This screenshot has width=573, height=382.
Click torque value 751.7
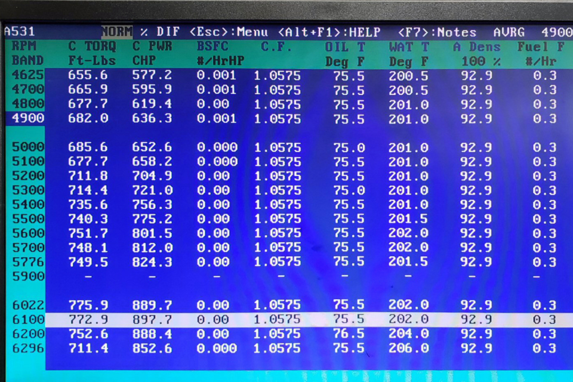point(88,233)
